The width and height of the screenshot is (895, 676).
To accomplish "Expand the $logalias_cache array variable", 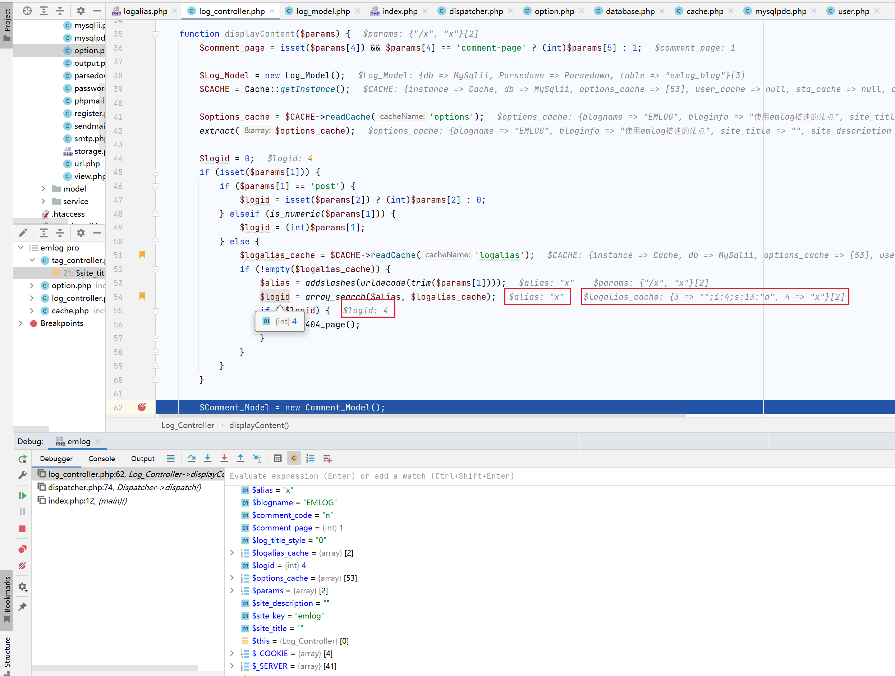I will tap(232, 553).
